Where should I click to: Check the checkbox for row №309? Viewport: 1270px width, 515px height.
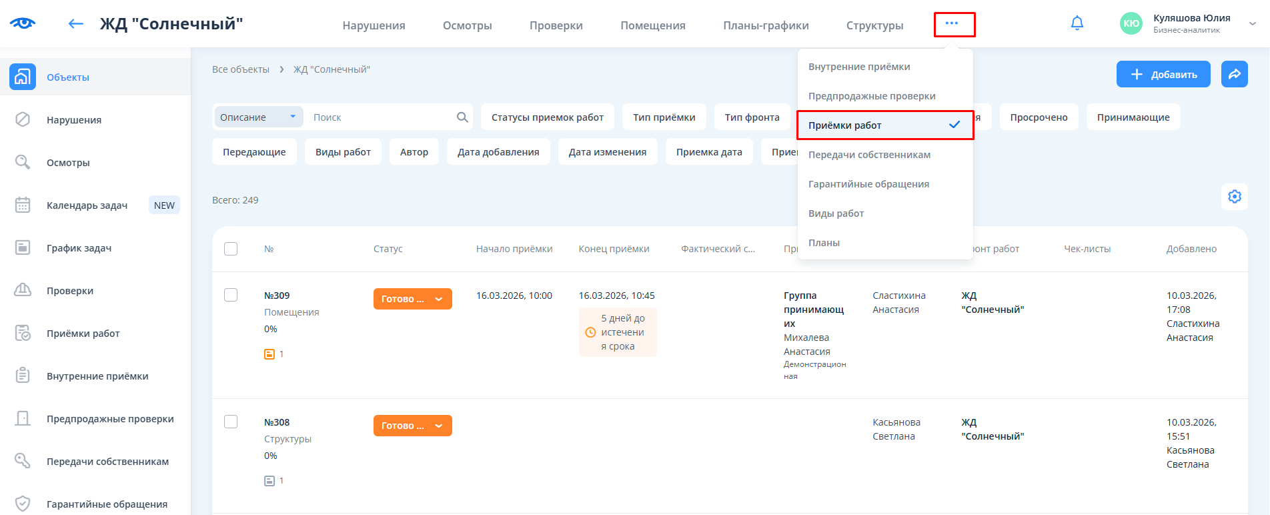[231, 295]
